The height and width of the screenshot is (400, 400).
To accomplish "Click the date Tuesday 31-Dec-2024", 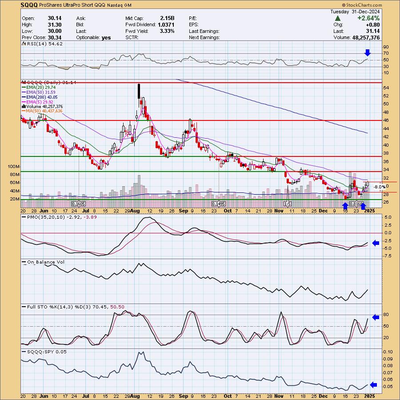I will (x=355, y=12).
